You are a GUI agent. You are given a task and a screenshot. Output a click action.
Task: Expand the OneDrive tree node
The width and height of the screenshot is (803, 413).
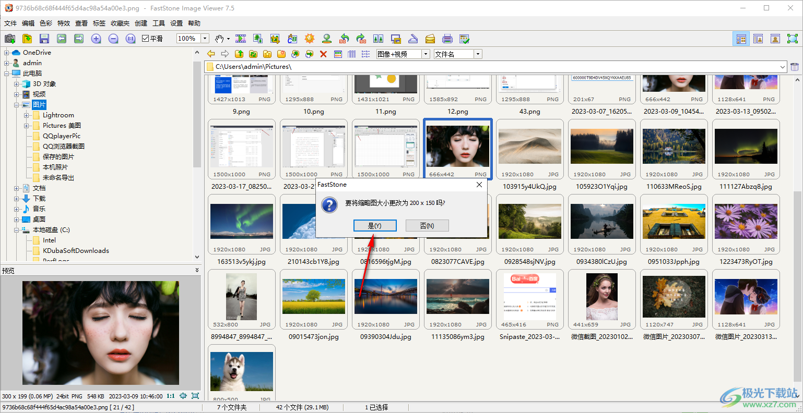pos(6,53)
